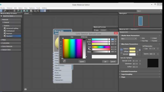
Task: Expand the Maps group
Action: tap(1, 40)
